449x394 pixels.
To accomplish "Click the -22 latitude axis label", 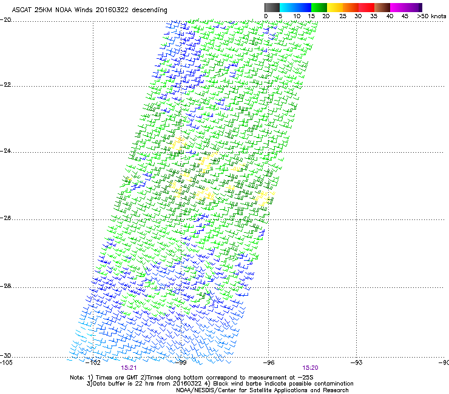I will coord(5,85).
